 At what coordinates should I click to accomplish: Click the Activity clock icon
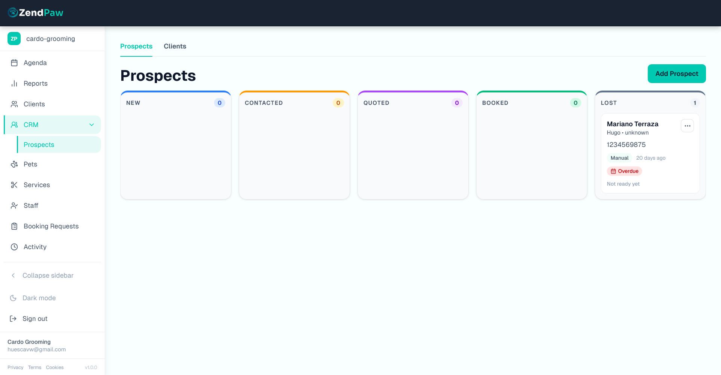click(14, 247)
